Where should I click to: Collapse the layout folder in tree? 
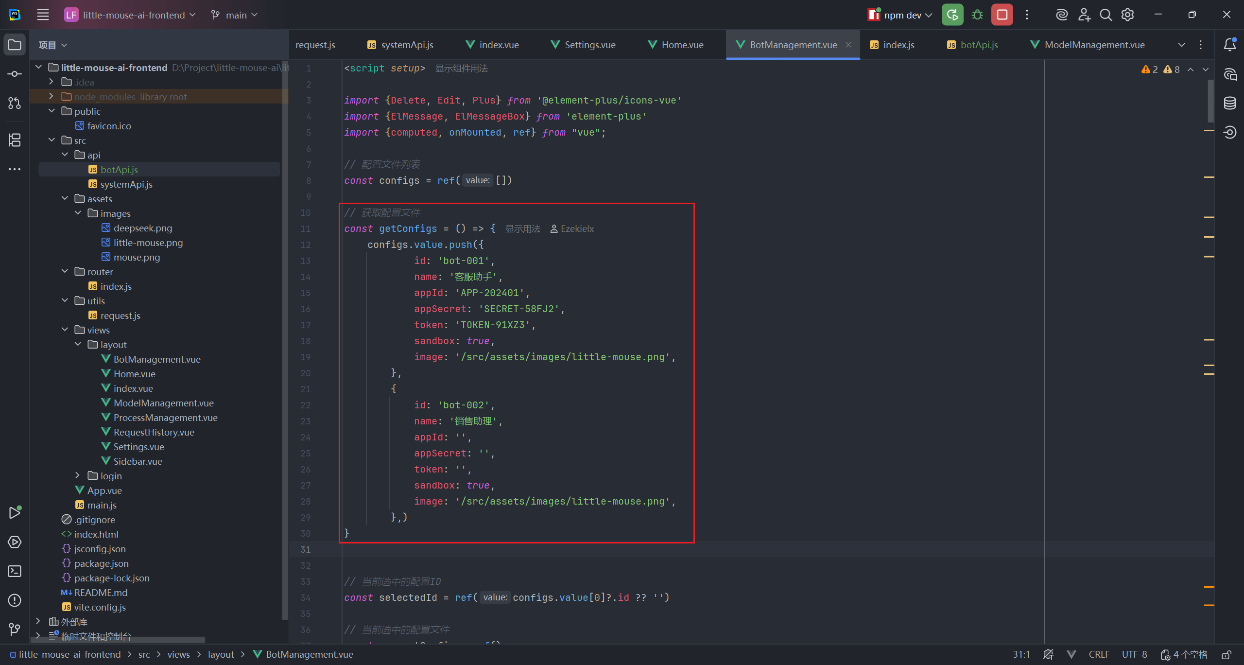(x=78, y=344)
